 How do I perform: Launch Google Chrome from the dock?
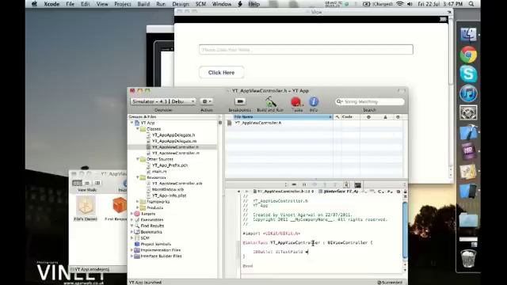click(468, 55)
